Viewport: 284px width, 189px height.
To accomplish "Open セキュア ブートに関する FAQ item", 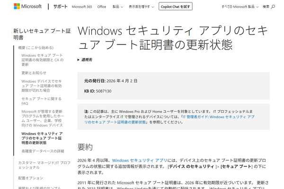I will pos(42,101).
